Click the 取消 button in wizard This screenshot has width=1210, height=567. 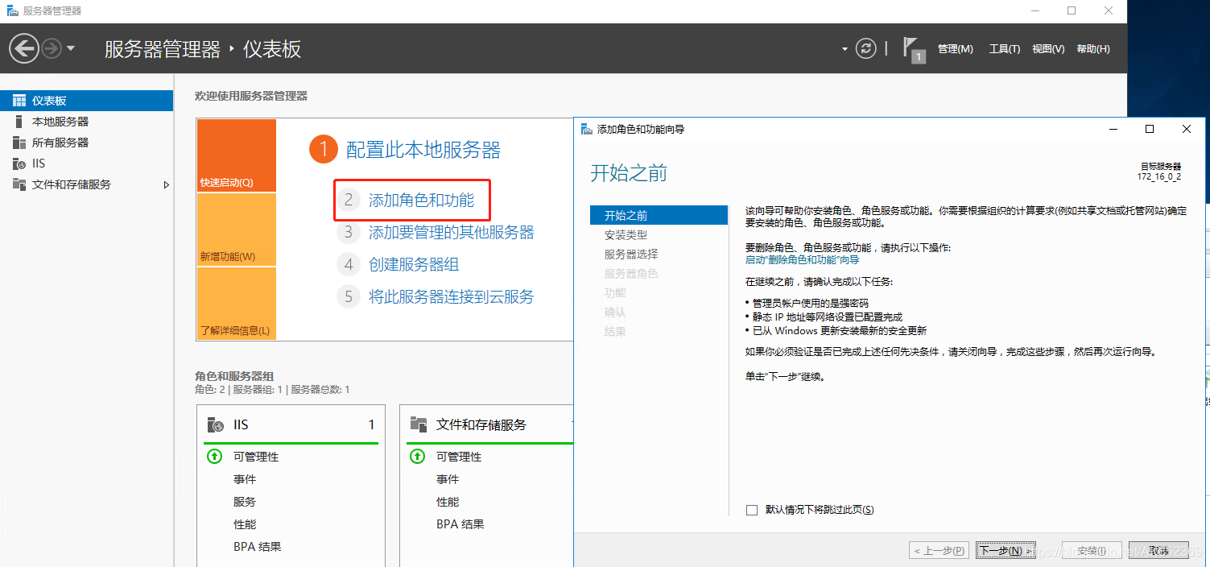tap(1159, 551)
